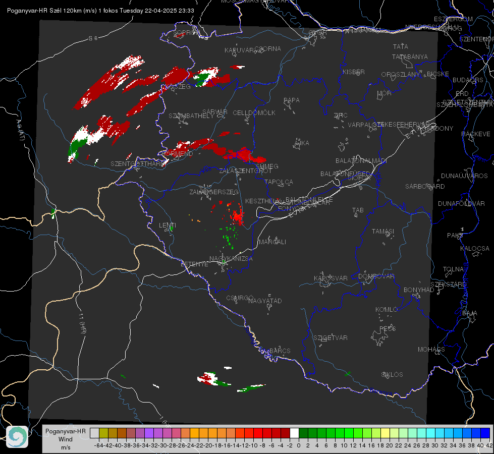
Task: Select the A 9 (AT) road label
Action: pyautogui.click(x=21, y=130)
